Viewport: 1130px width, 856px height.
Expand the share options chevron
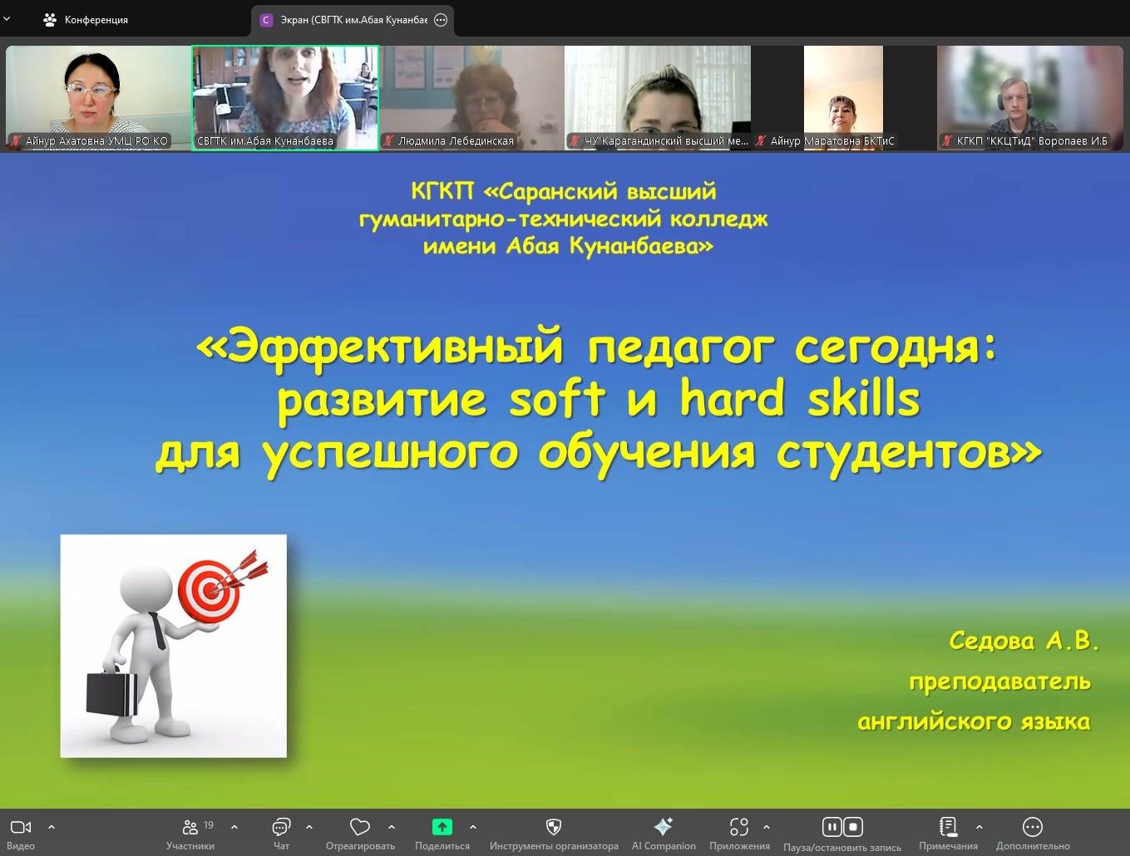[473, 827]
